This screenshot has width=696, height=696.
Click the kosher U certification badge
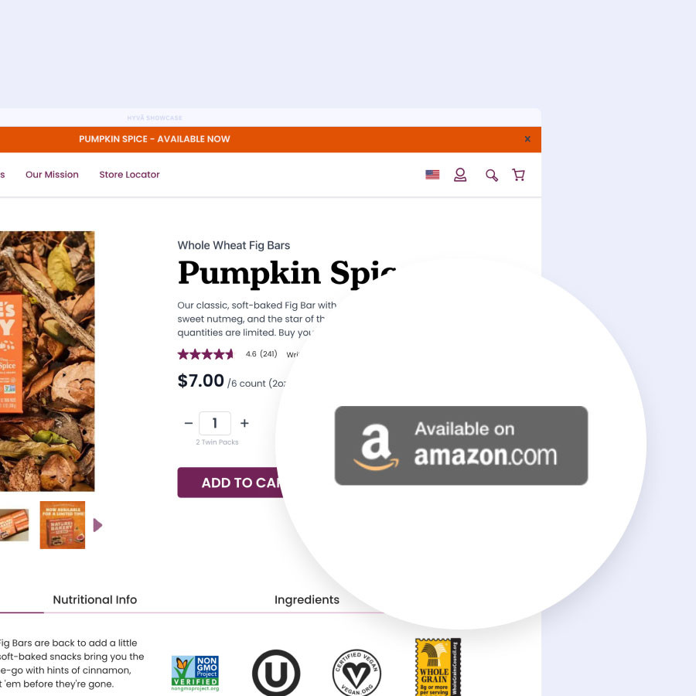coord(275,673)
